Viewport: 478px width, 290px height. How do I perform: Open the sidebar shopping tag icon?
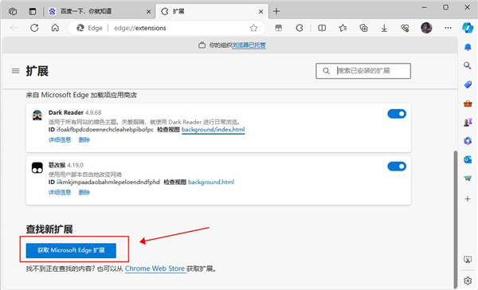[468, 84]
